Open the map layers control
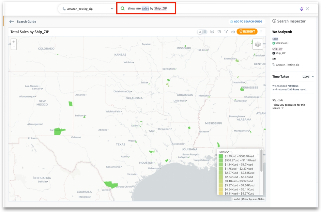The height and width of the screenshot is (212, 321). (x=257, y=44)
